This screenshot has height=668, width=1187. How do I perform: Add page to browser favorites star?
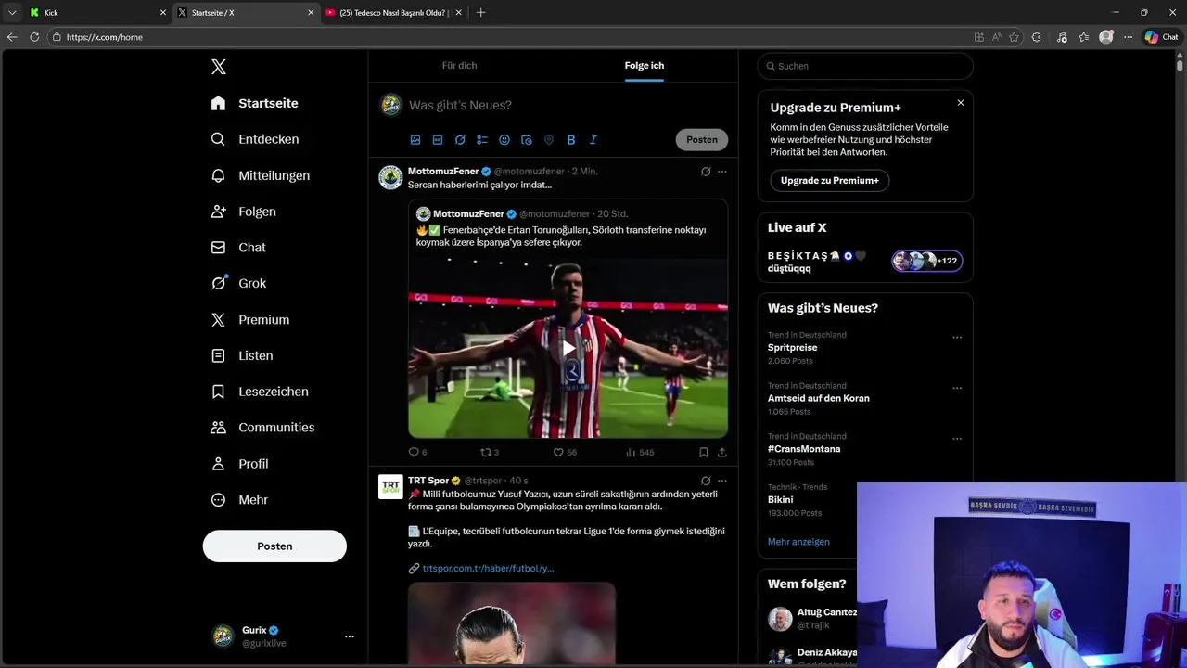pos(1015,37)
